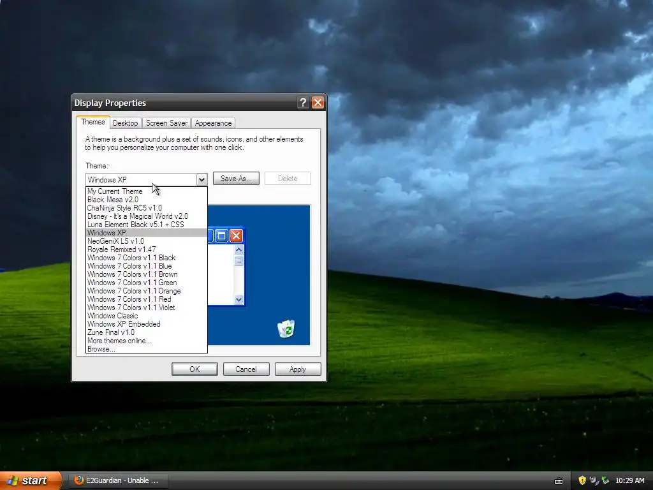The image size is (653, 490).
Task: Click the Save As... button
Action: point(236,179)
